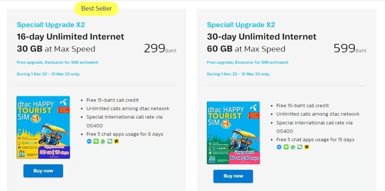This screenshot has width=385, height=191.
Task: Select KakaoTalk icon in the 30-day plan
Action: pyautogui.click(x=306, y=147)
